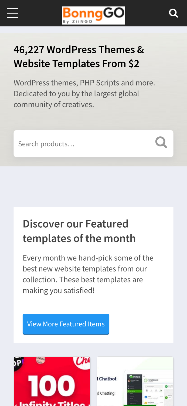Click the 46,227 WordPress Themes headline
Image resolution: width=187 pixels, height=406 pixels.
click(79, 56)
